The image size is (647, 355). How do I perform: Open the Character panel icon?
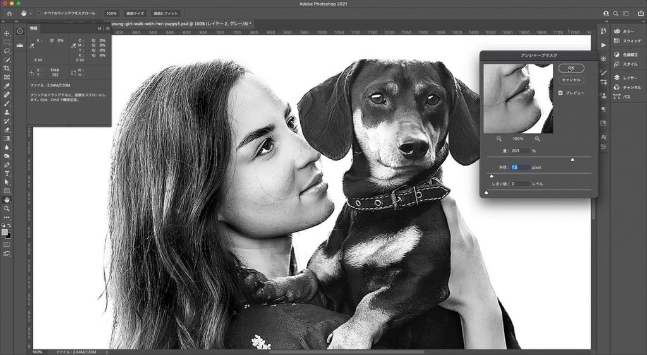pos(603,137)
